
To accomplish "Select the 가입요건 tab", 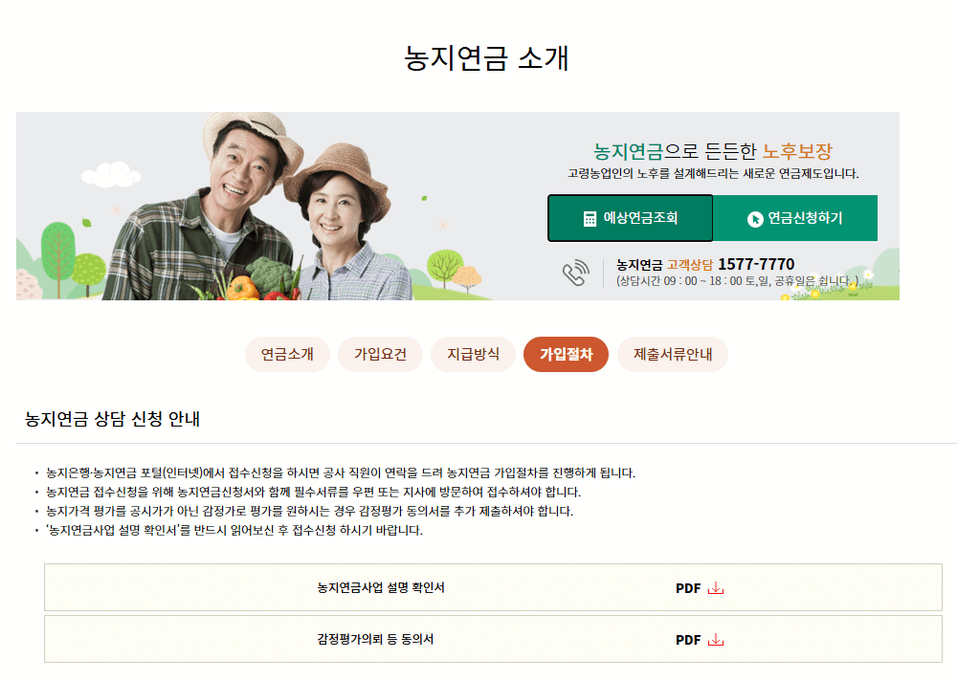I will pyautogui.click(x=380, y=354).
